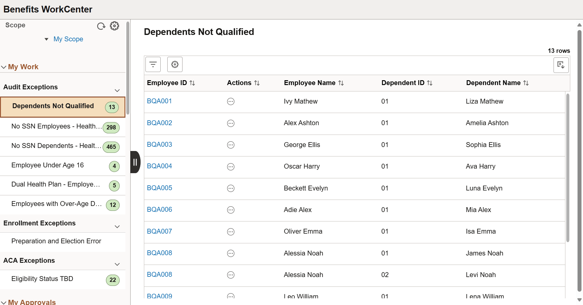Click the Ava Harry dependent name
Screen dimensions: 583x305
pos(480,166)
